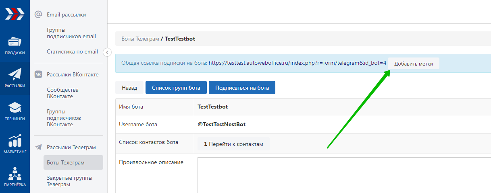
Task: Open the Продажи sales section icon
Action: point(15,42)
